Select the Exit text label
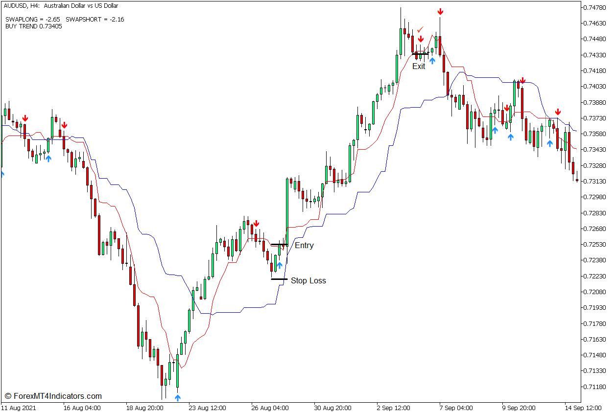Viewport: 615px width, 414px height. [x=419, y=67]
